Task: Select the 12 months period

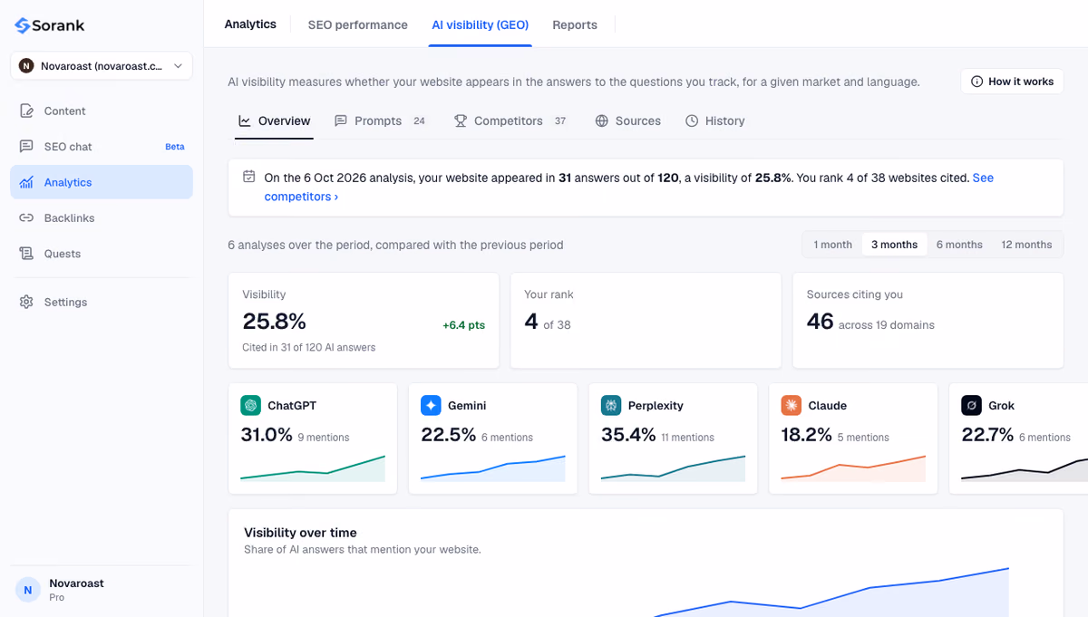Action: pos(1026,245)
